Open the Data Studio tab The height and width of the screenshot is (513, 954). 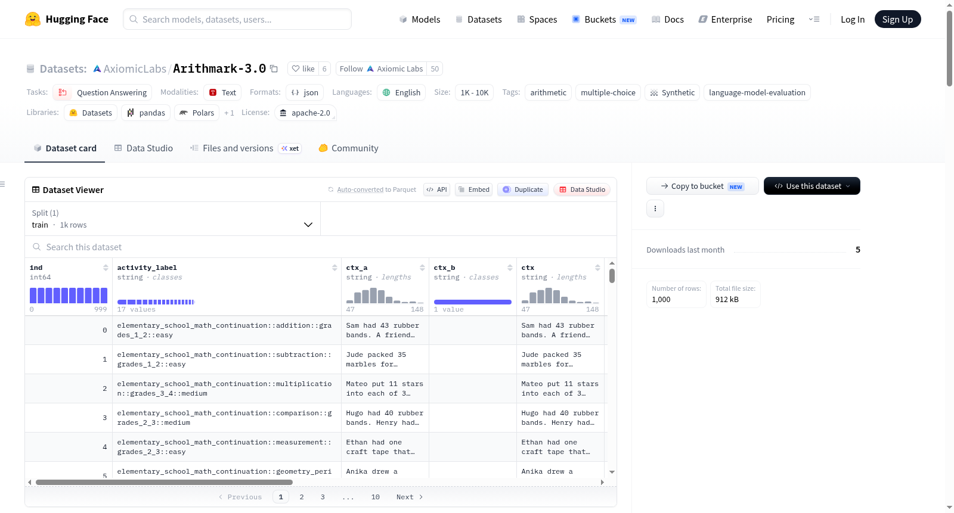[x=143, y=148]
